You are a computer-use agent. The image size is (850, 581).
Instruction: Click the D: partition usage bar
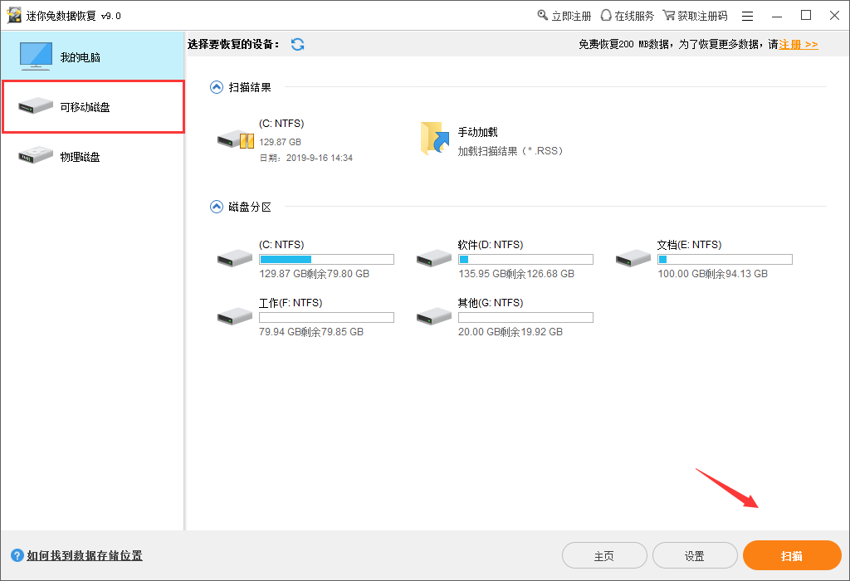pyautogui.click(x=525, y=260)
